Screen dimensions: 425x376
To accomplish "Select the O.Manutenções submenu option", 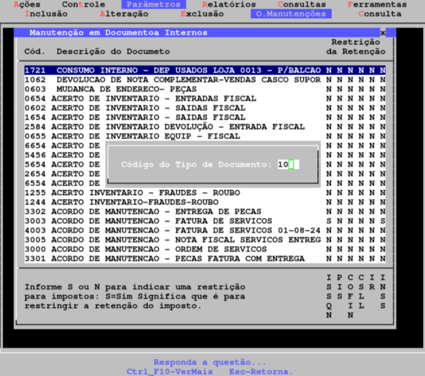I will pyautogui.click(x=291, y=13).
